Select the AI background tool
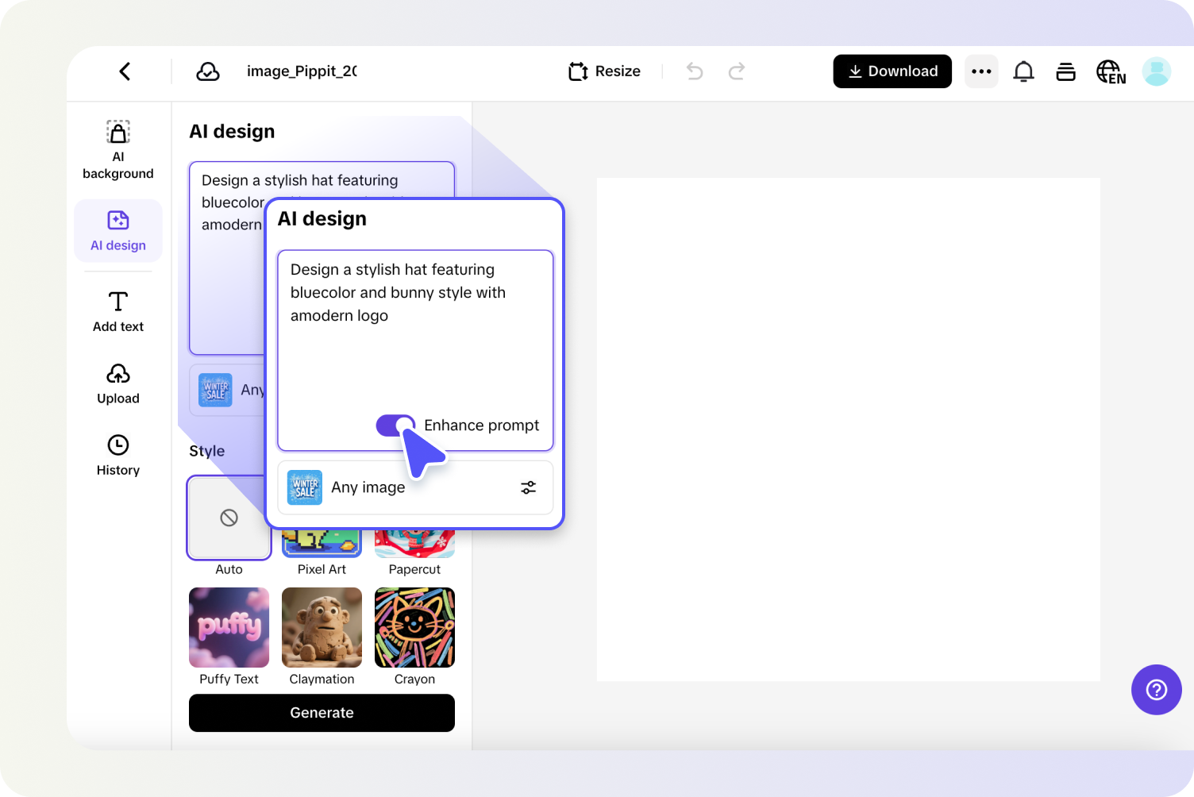 (x=117, y=149)
